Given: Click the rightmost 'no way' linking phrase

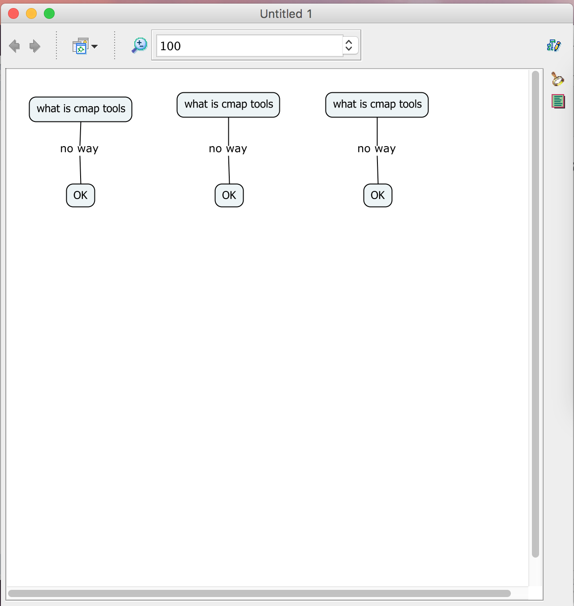Looking at the screenshot, I should click(377, 148).
